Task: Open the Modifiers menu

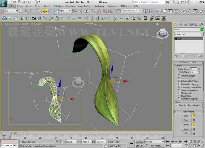Action: [58, 6]
